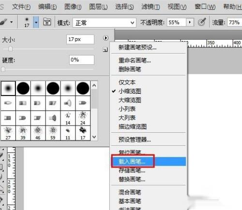Click the brush tool preset icon
242x210 pixels.
(x=3, y=22)
